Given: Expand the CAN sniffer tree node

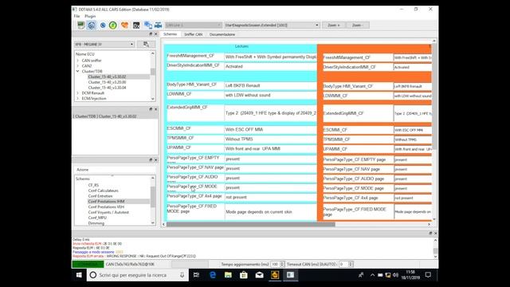Looking at the screenshot, I should [x=78, y=61].
